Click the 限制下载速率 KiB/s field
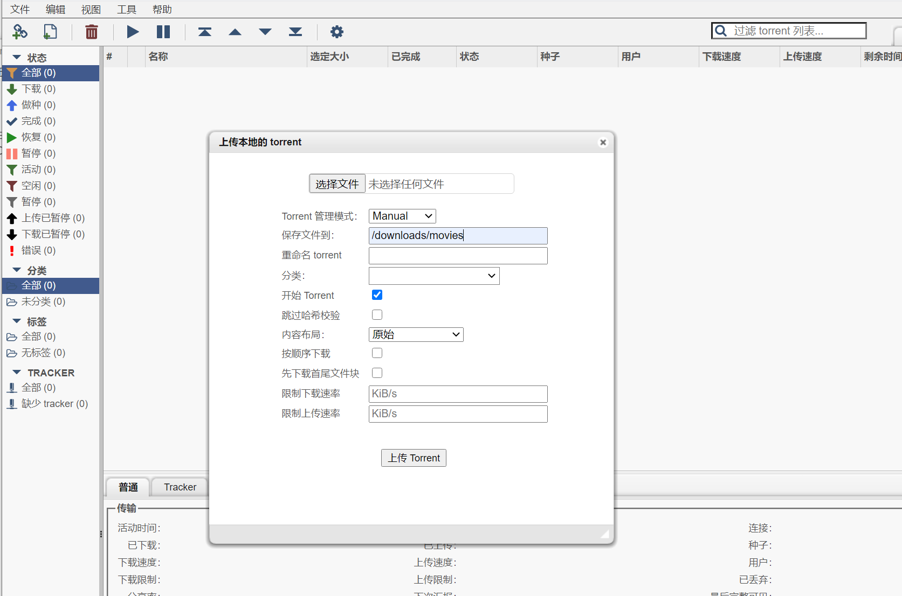This screenshot has height=596, width=902. tap(458, 394)
